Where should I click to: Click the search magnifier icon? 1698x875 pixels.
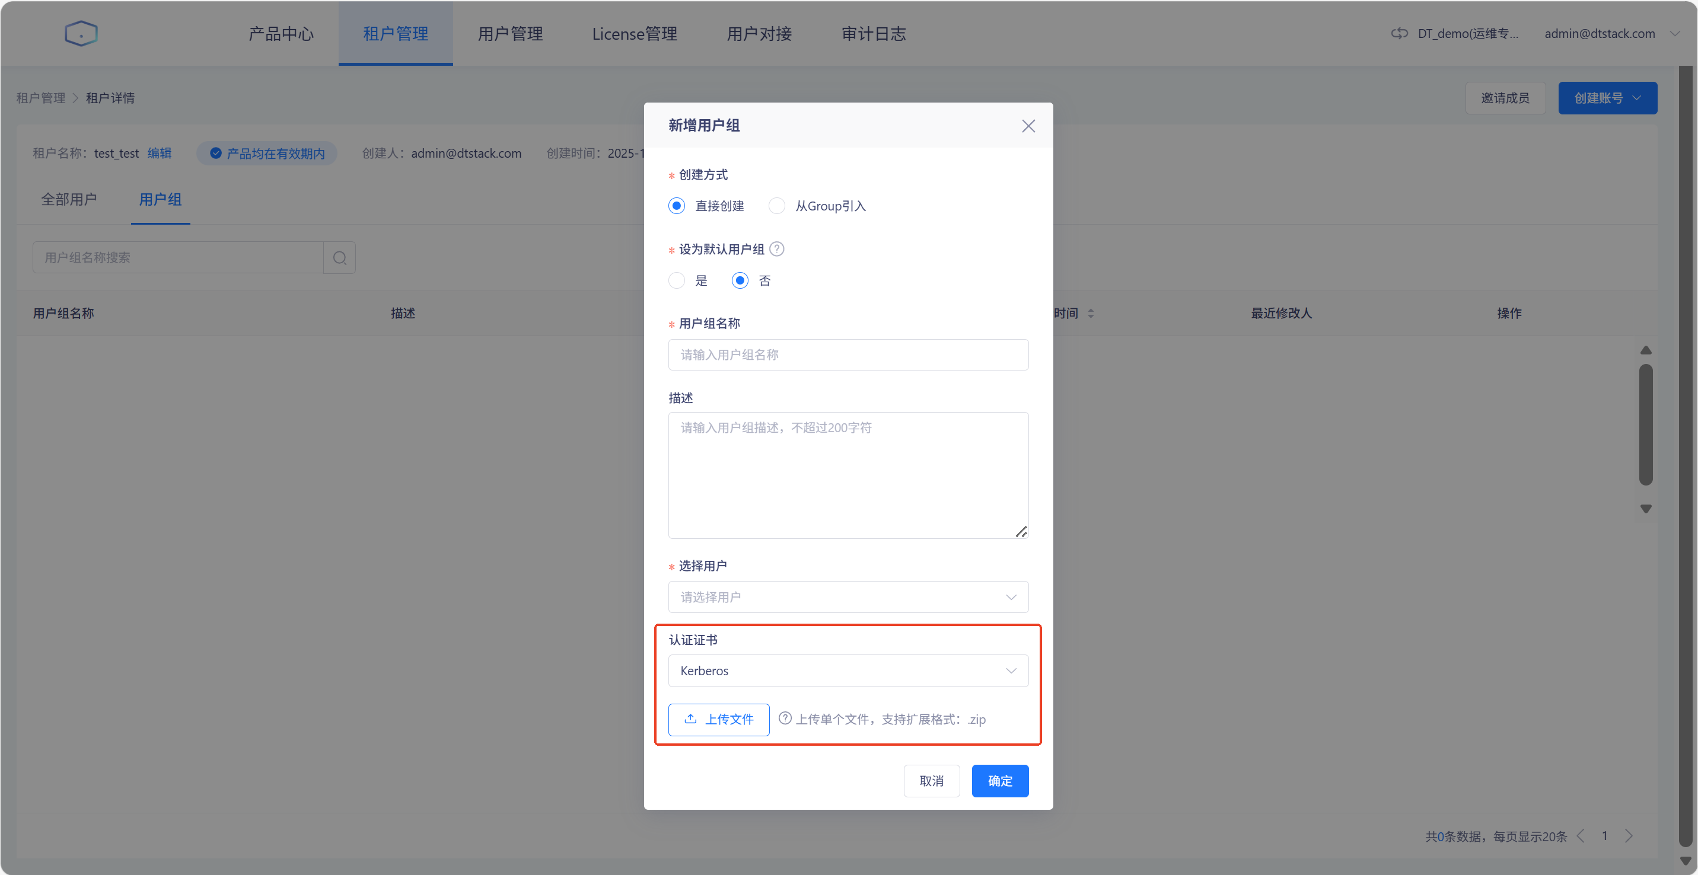point(339,258)
